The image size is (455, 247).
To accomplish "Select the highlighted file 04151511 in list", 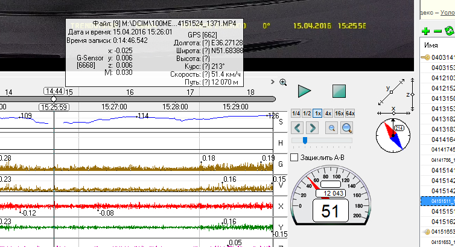I will click(x=441, y=200).
